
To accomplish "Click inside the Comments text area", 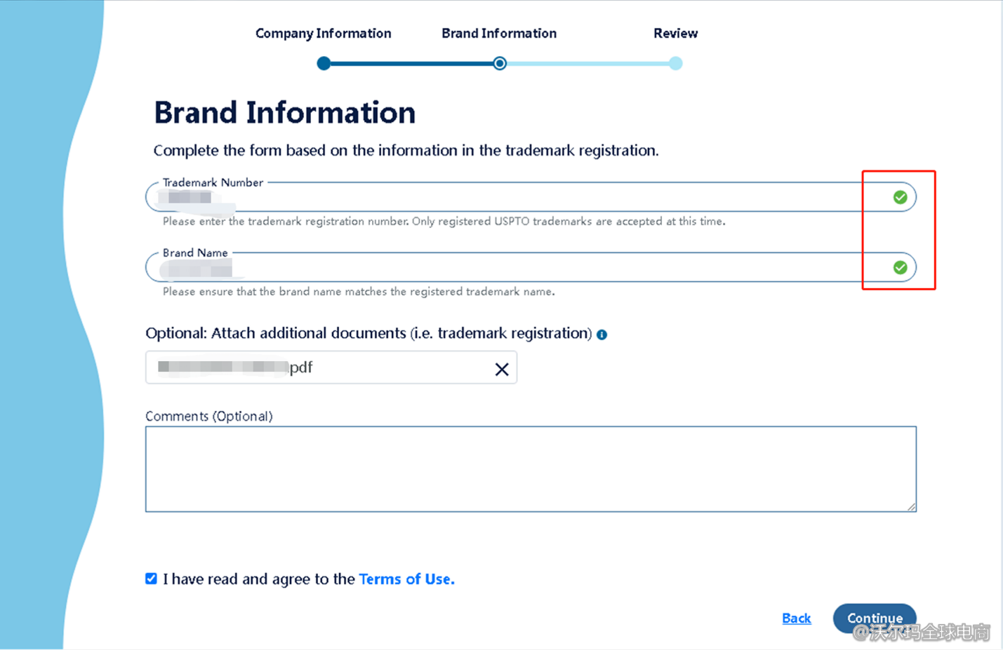I will pos(530,468).
